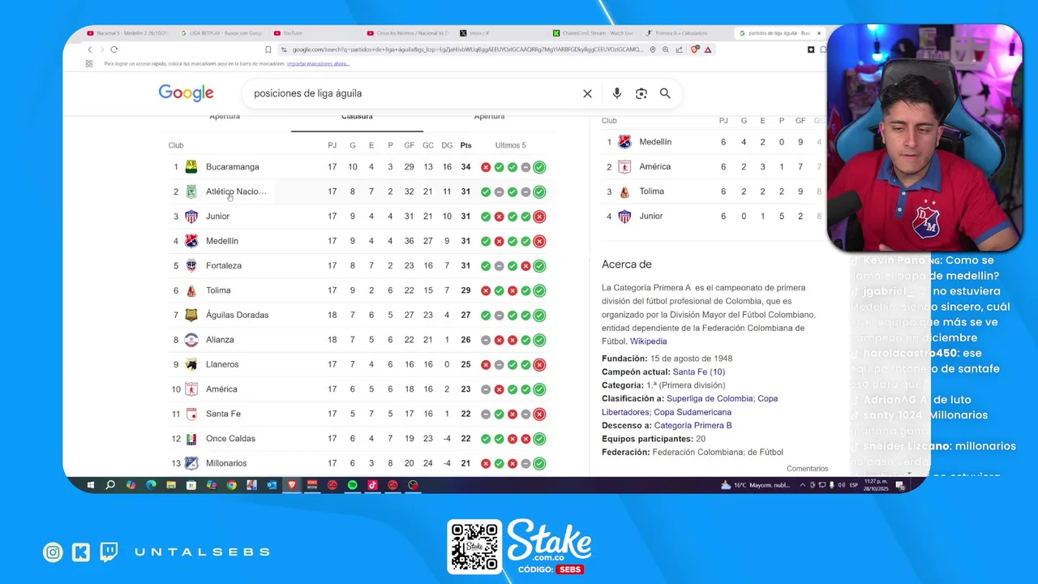Select the Fortaleza team name

[x=224, y=266]
